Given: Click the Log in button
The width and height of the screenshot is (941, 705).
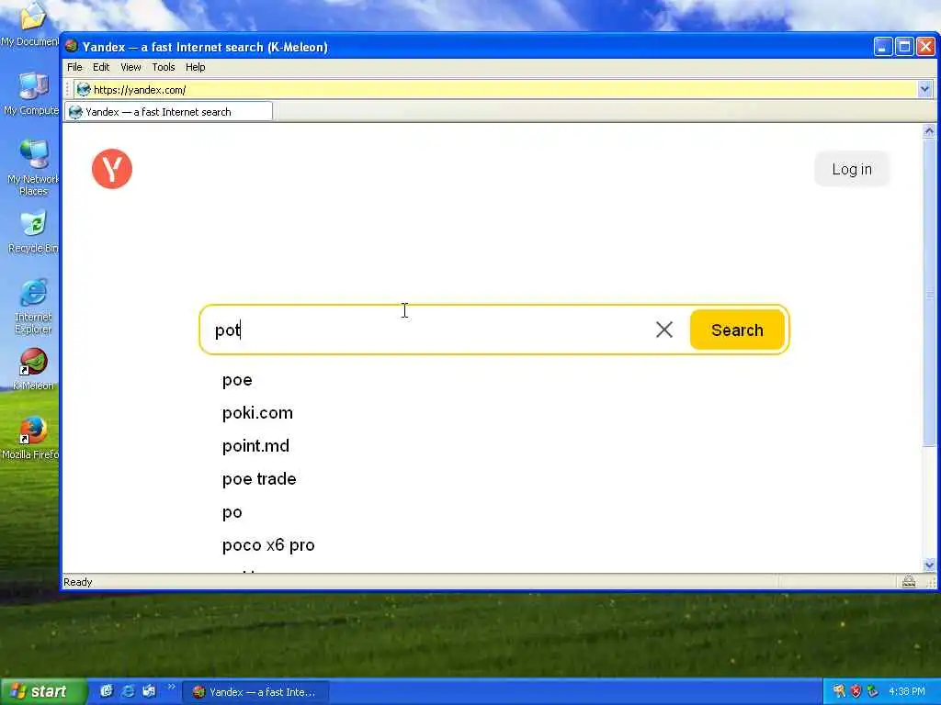Looking at the screenshot, I should (x=852, y=169).
